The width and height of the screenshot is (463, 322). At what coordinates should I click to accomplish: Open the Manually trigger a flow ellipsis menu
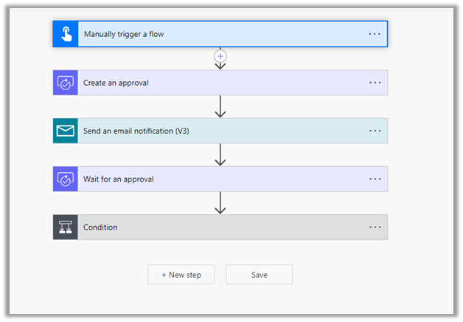point(375,35)
